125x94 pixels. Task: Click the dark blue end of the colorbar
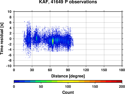click(x=17, y=81)
